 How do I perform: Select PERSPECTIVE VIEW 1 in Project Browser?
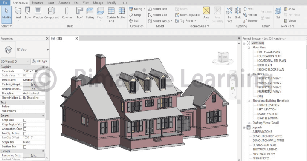(x=269, y=79)
